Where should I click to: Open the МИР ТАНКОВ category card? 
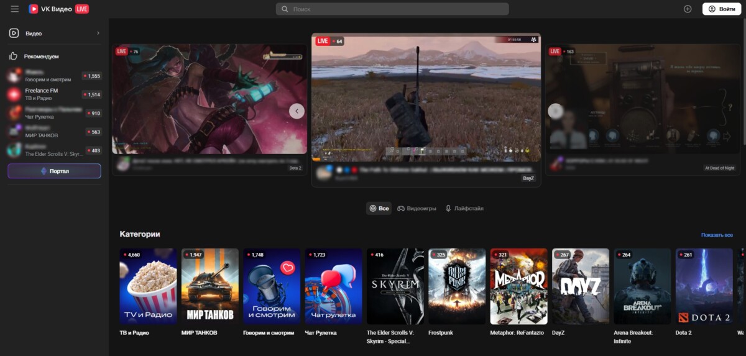coord(210,286)
